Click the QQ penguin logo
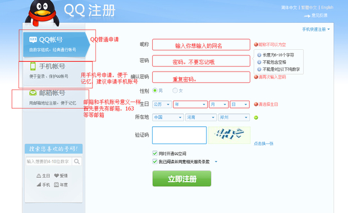This screenshot has height=213, width=348. click(42, 14)
